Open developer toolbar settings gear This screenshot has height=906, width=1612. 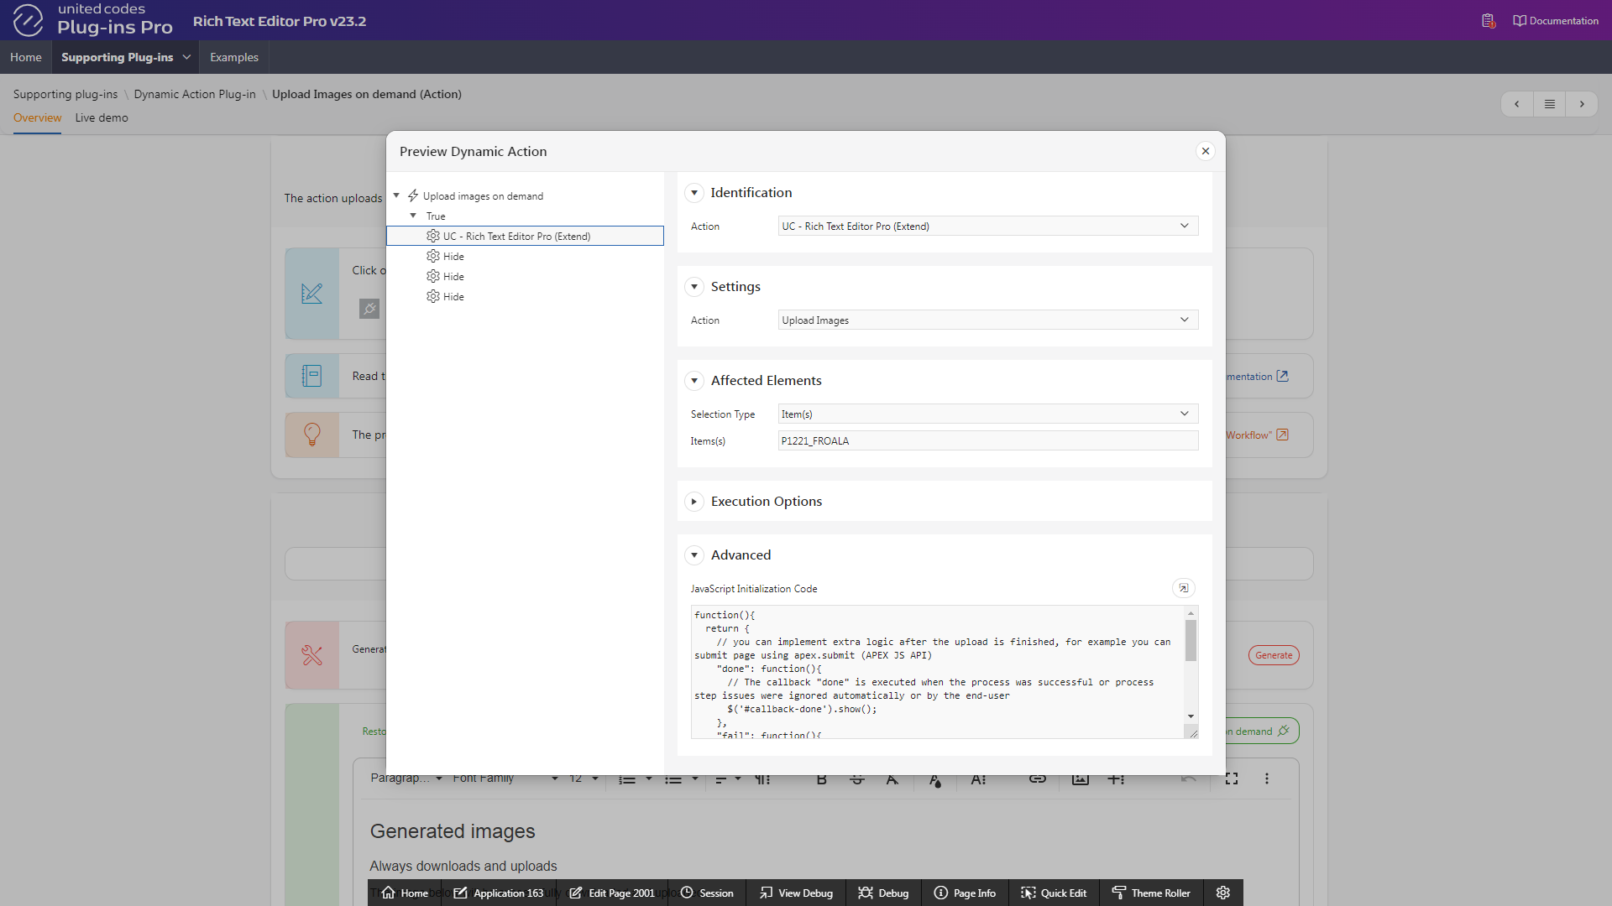pos(1223,893)
